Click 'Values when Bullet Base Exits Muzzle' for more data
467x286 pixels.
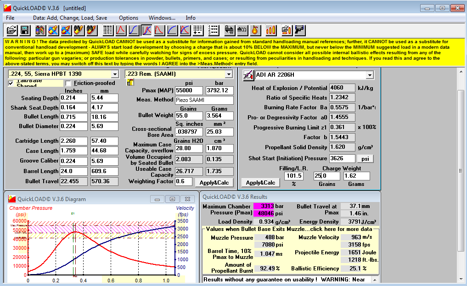click(289, 229)
